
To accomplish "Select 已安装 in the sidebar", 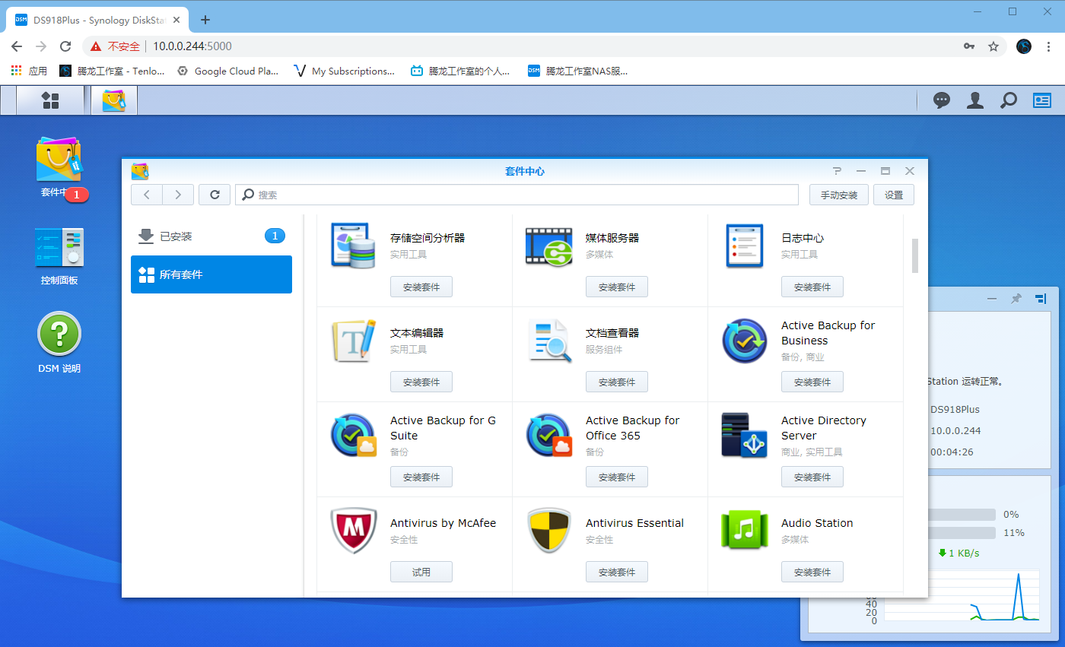I will (211, 236).
